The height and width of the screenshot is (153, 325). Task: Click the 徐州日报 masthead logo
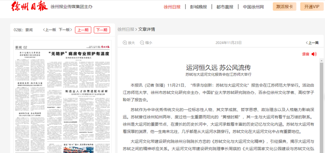24,6
